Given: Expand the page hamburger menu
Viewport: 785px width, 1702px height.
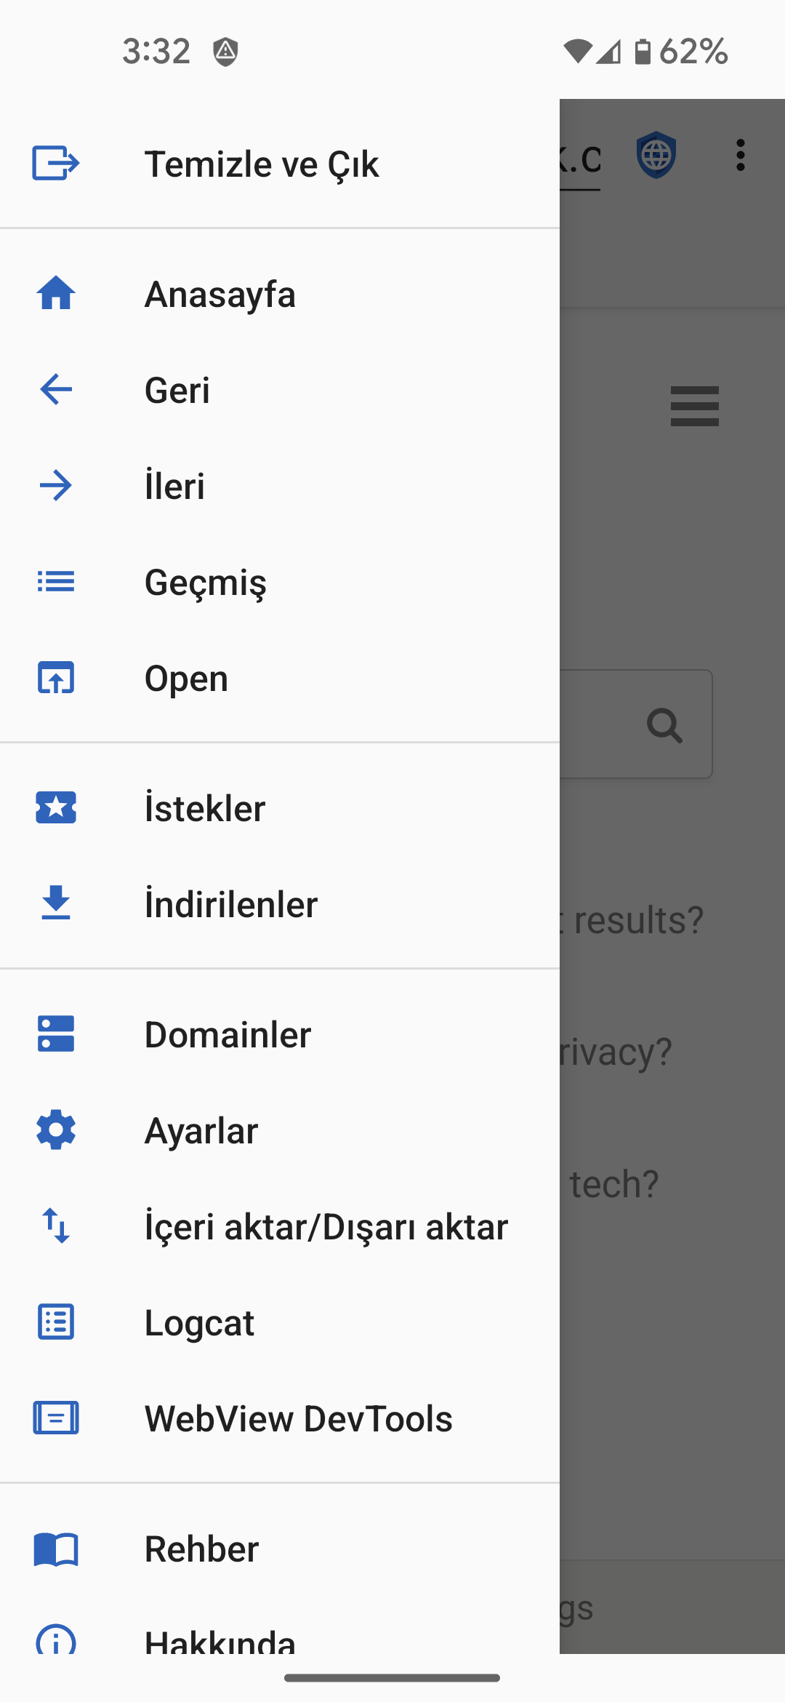Looking at the screenshot, I should [694, 406].
